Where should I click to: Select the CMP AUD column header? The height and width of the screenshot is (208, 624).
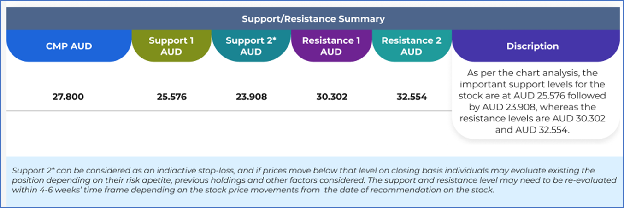coord(68,46)
